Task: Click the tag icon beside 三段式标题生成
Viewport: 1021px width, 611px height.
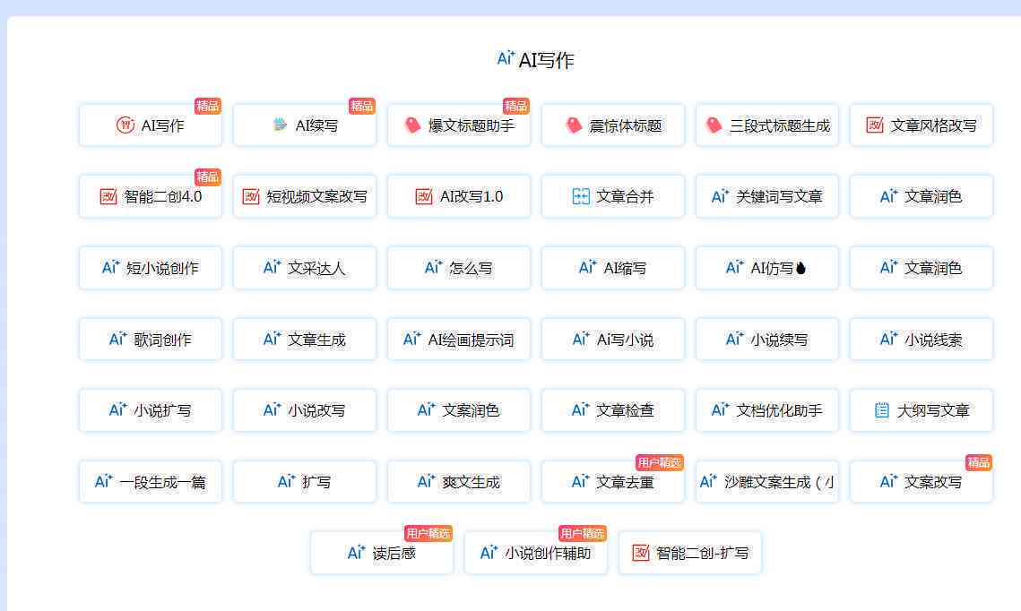Action: pyautogui.click(x=714, y=125)
